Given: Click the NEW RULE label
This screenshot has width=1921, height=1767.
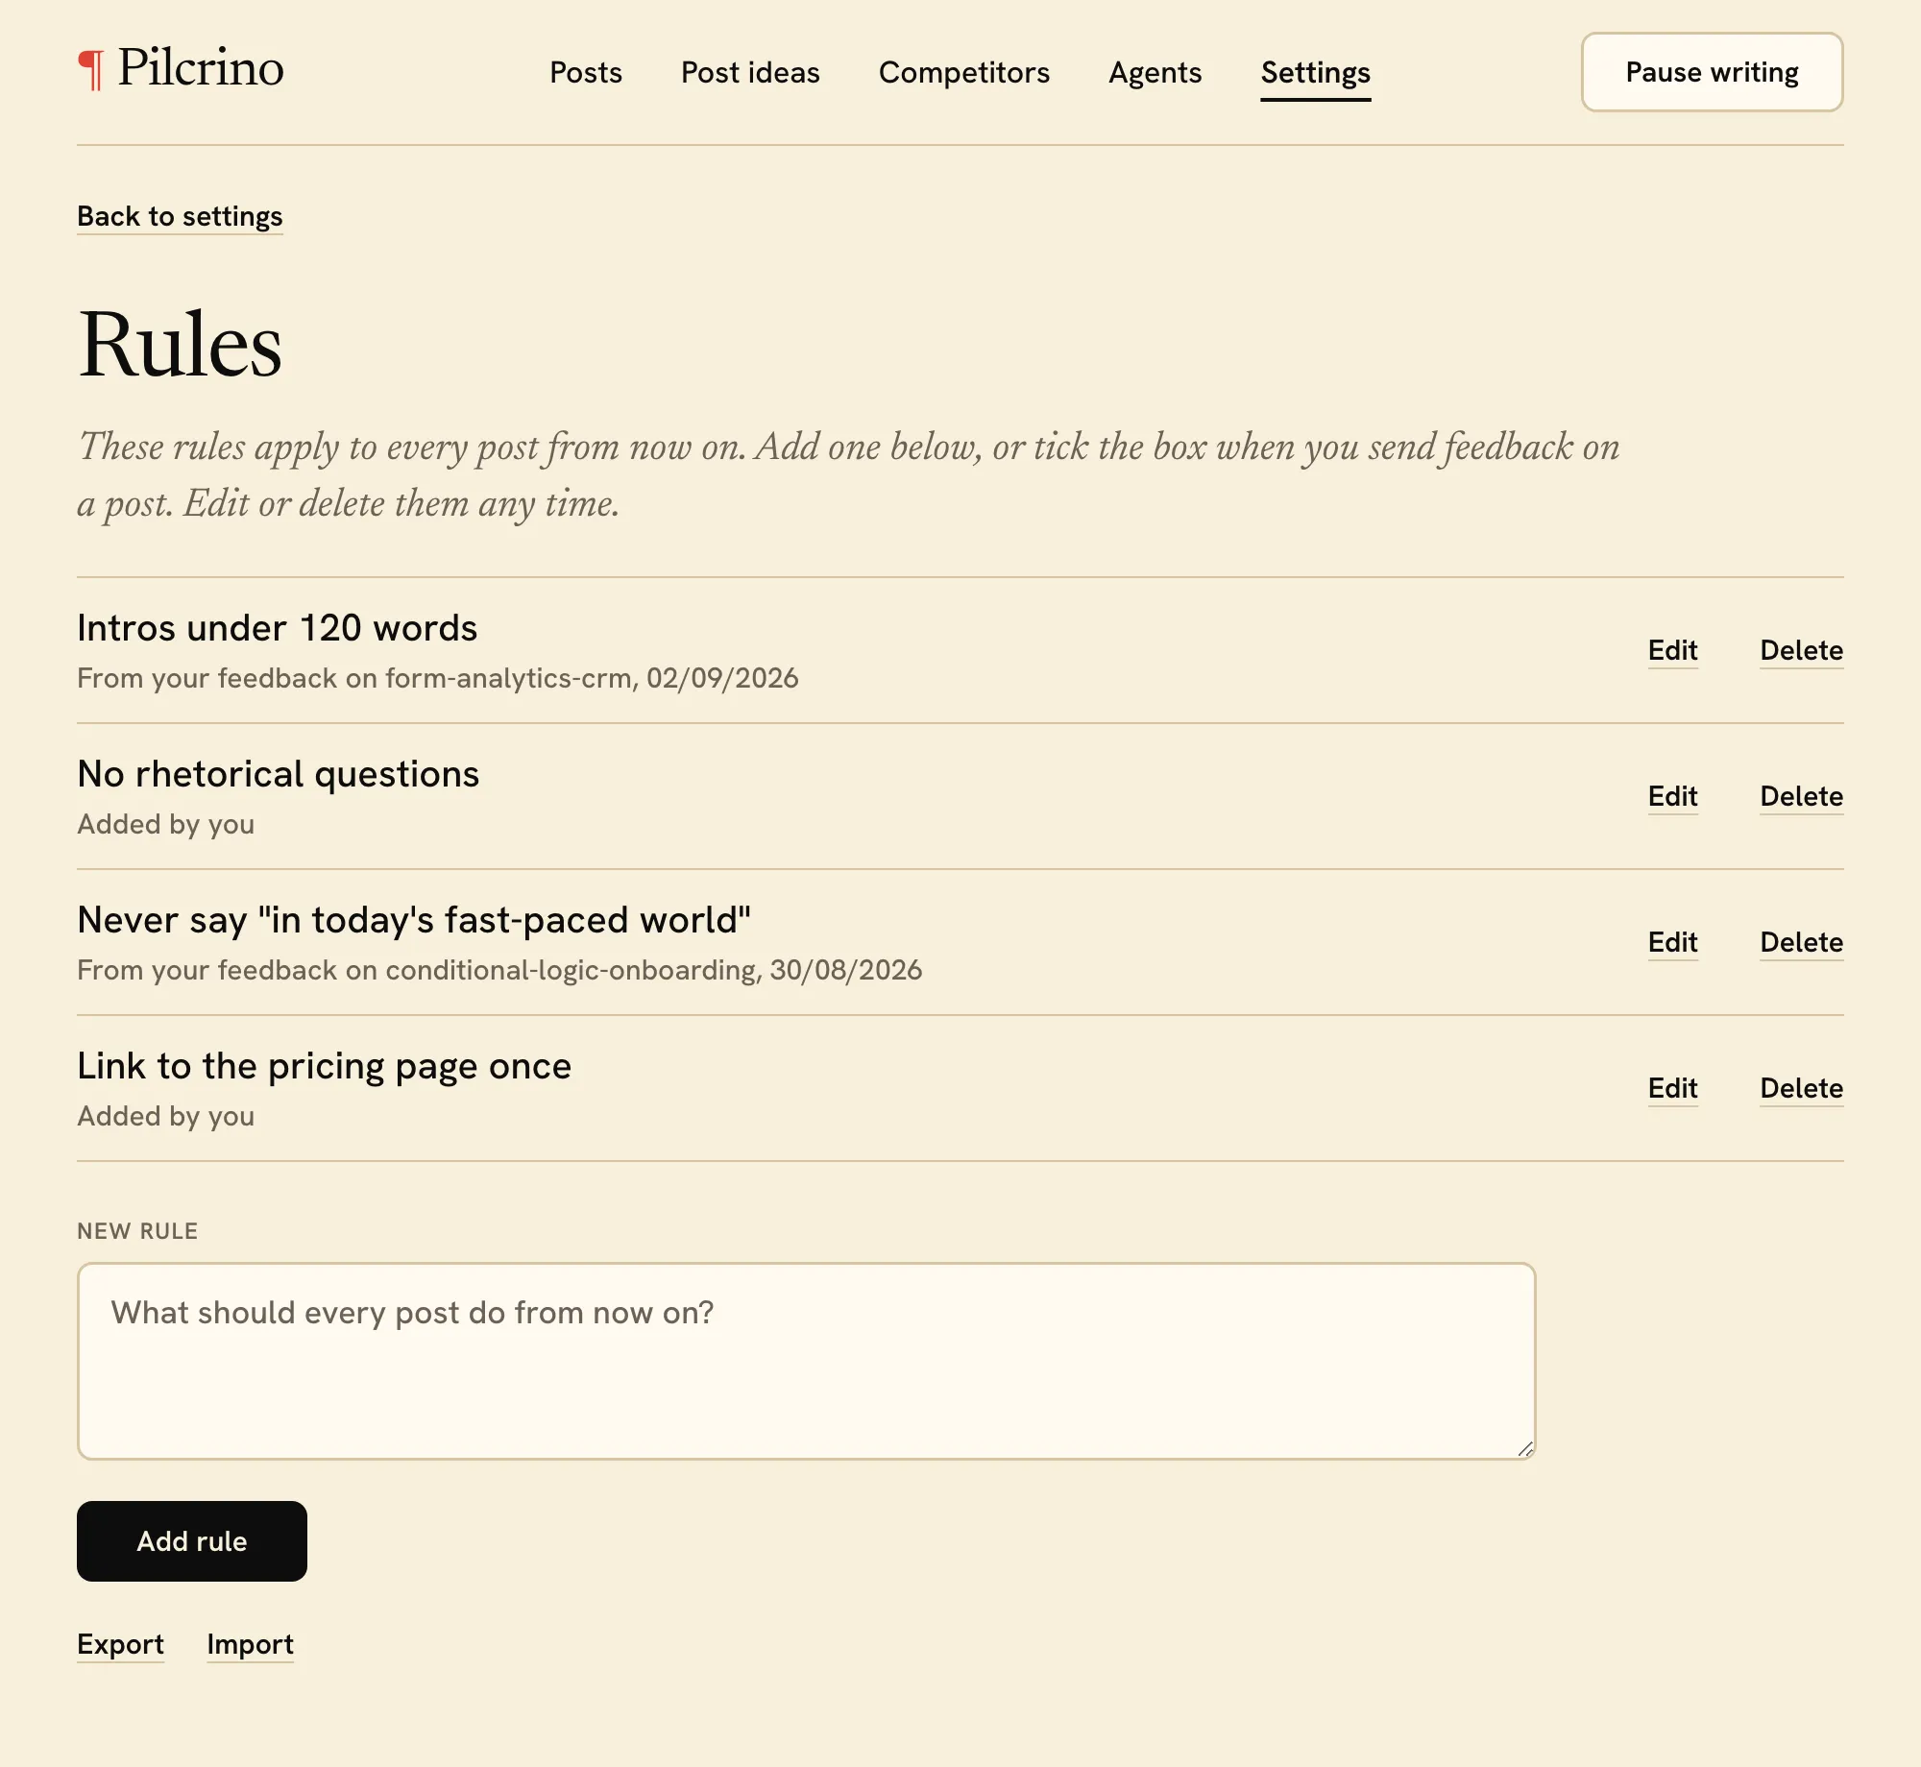Looking at the screenshot, I should [x=137, y=1231].
